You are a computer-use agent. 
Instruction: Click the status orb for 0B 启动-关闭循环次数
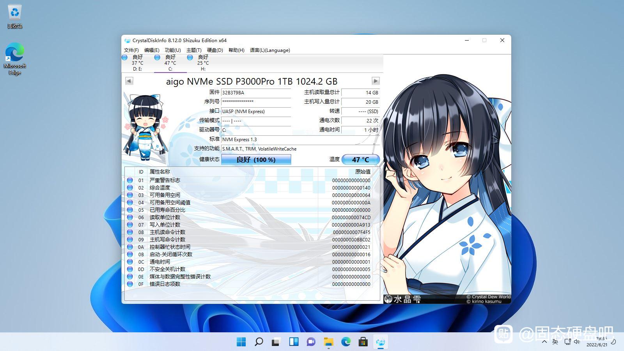pos(130,254)
